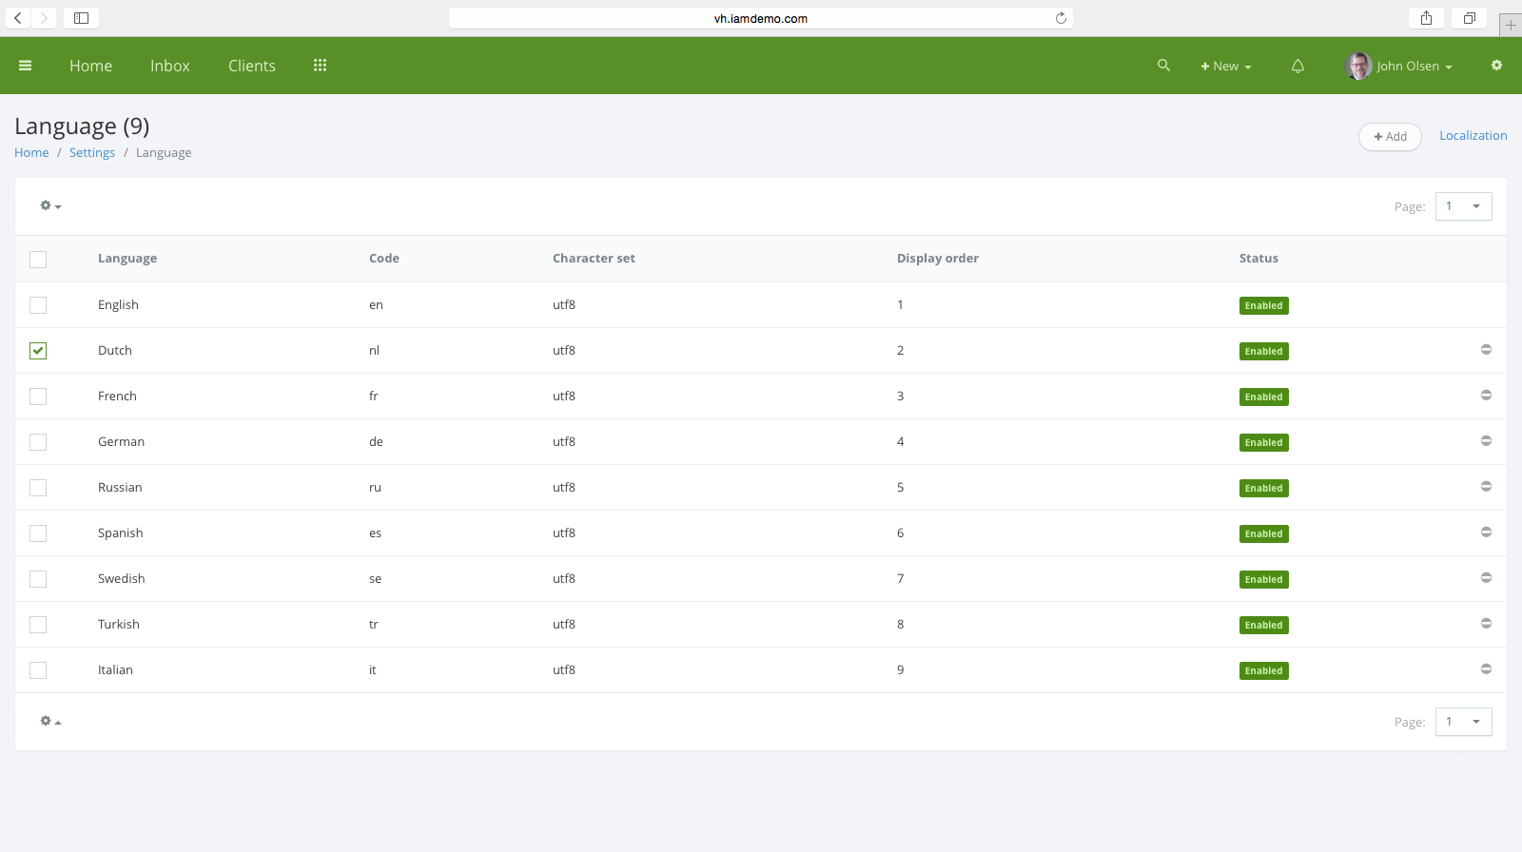Sort by Status column header

tap(1259, 258)
